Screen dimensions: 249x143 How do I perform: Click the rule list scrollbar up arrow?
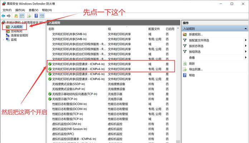(x=178, y=29)
